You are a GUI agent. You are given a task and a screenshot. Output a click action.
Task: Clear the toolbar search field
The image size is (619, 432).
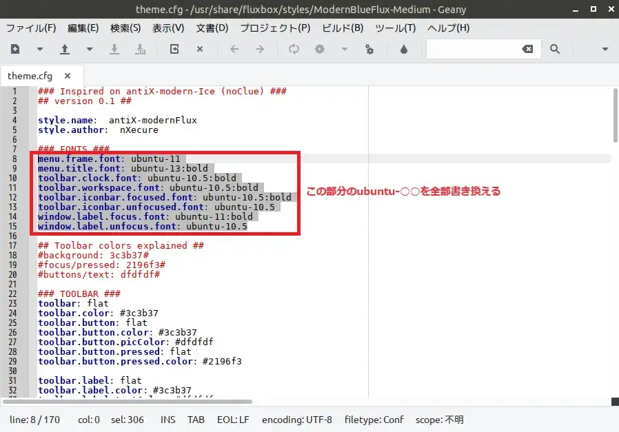click(x=527, y=49)
